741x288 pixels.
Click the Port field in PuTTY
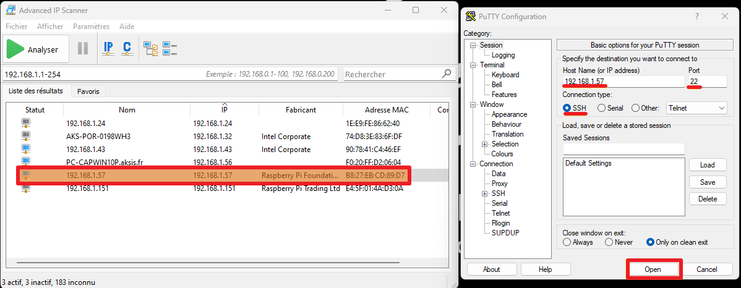point(707,81)
